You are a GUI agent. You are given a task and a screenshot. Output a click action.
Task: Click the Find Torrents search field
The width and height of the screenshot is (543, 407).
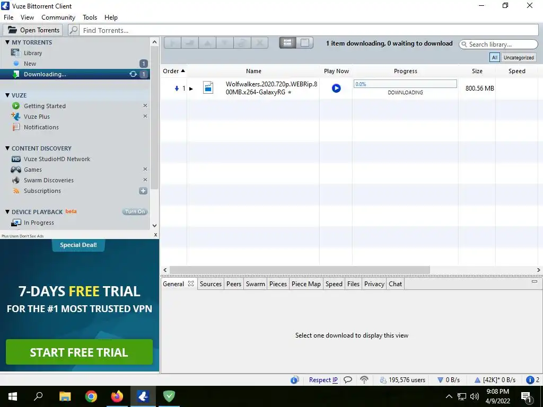pos(309,30)
